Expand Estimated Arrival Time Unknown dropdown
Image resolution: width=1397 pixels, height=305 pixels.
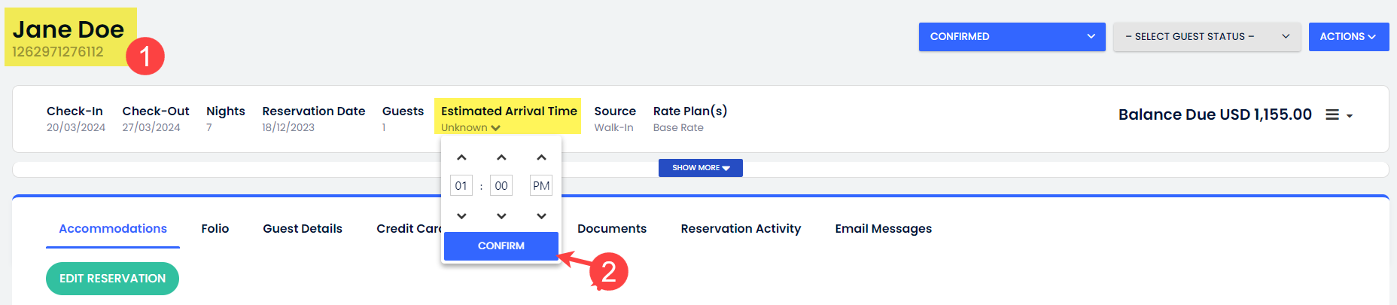pos(470,128)
